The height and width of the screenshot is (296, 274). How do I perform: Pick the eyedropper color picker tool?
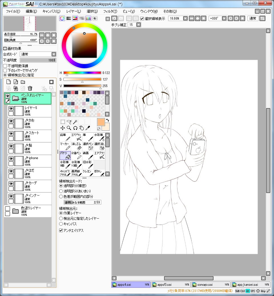(x=88, y=128)
